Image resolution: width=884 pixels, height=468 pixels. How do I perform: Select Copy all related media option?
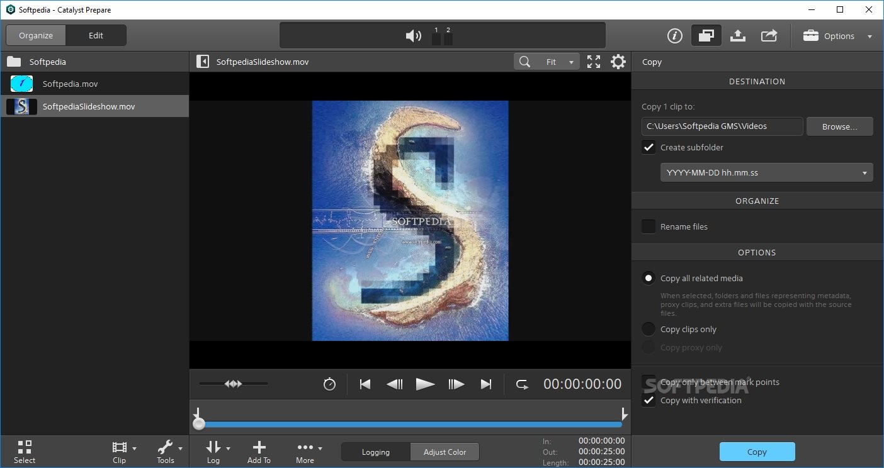[x=649, y=278]
